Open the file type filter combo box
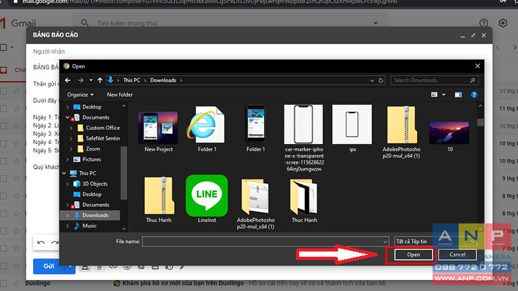Image resolution: width=518 pixels, height=291 pixels. pos(436,241)
